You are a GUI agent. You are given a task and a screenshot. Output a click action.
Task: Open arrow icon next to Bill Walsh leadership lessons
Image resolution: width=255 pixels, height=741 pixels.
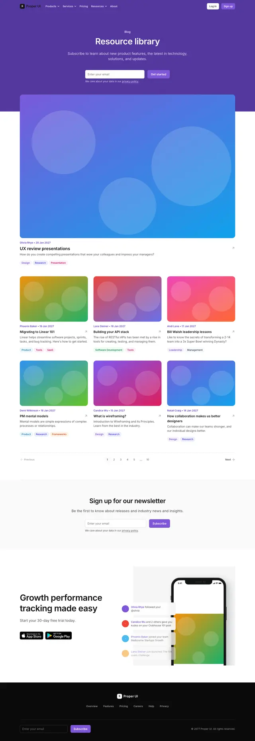[233, 331]
